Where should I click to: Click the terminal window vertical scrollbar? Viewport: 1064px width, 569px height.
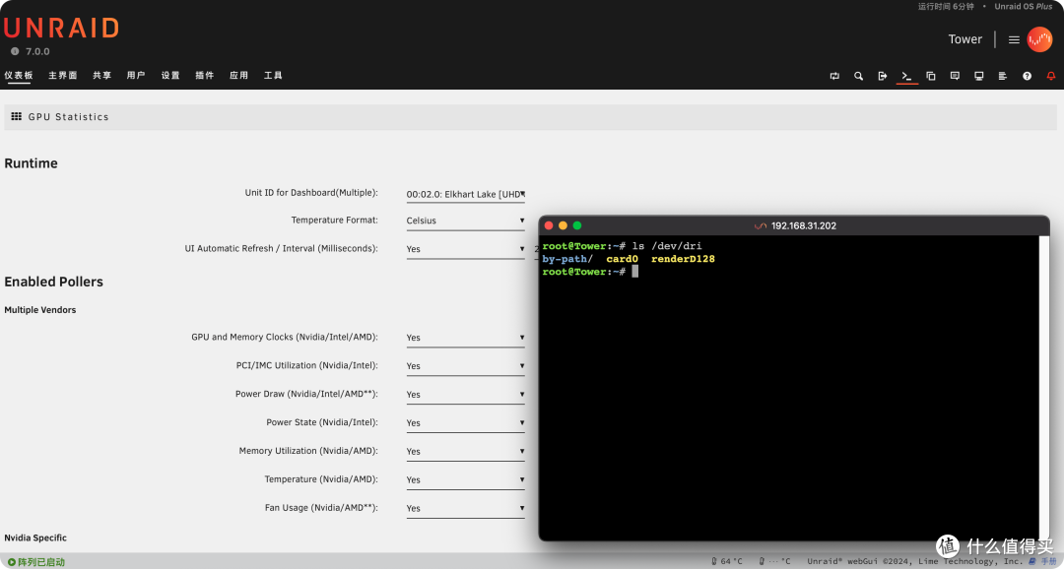click(x=1043, y=388)
